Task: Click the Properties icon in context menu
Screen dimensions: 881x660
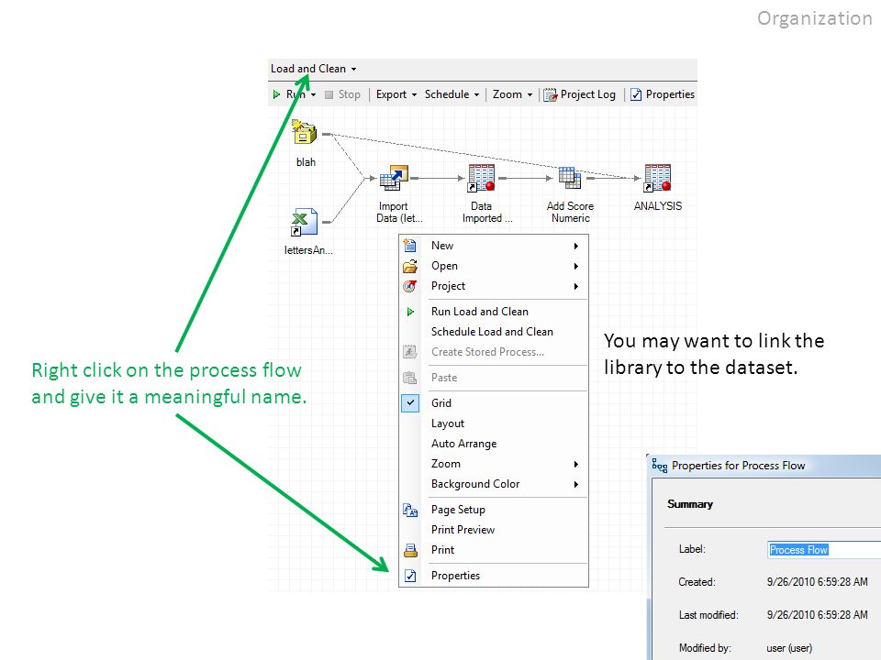Action: coord(410,576)
